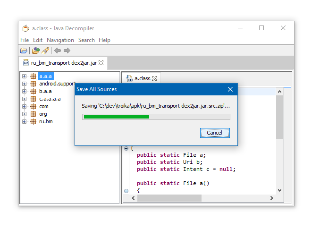The width and height of the screenshot is (320, 229).
Task: Close the ru_bm_transport-dex2jar.jar tab
Action: point(101,63)
